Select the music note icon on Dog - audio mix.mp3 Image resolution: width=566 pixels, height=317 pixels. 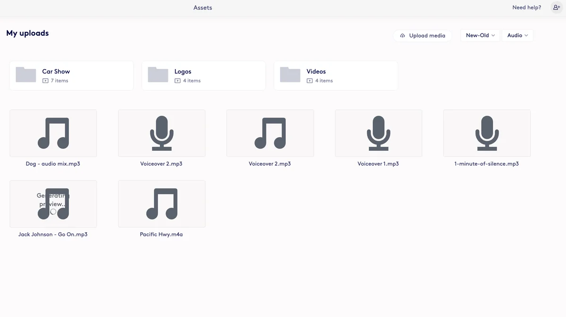[53, 133]
